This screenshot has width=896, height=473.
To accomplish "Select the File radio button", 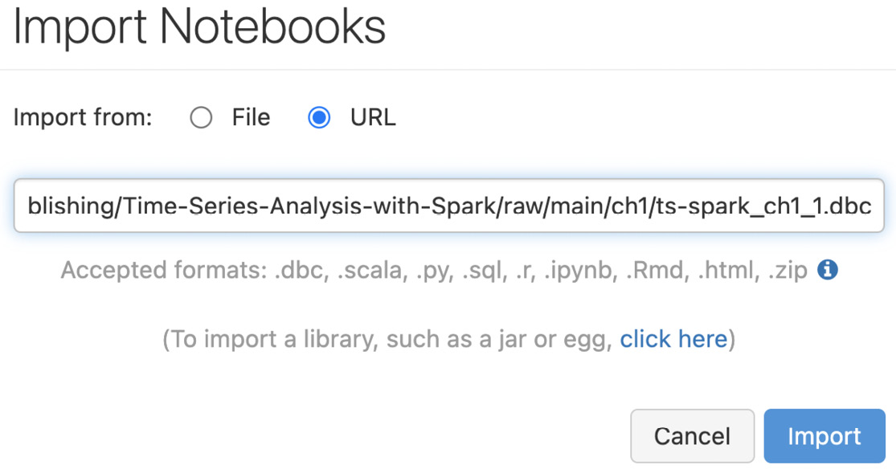I will pos(201,118).
